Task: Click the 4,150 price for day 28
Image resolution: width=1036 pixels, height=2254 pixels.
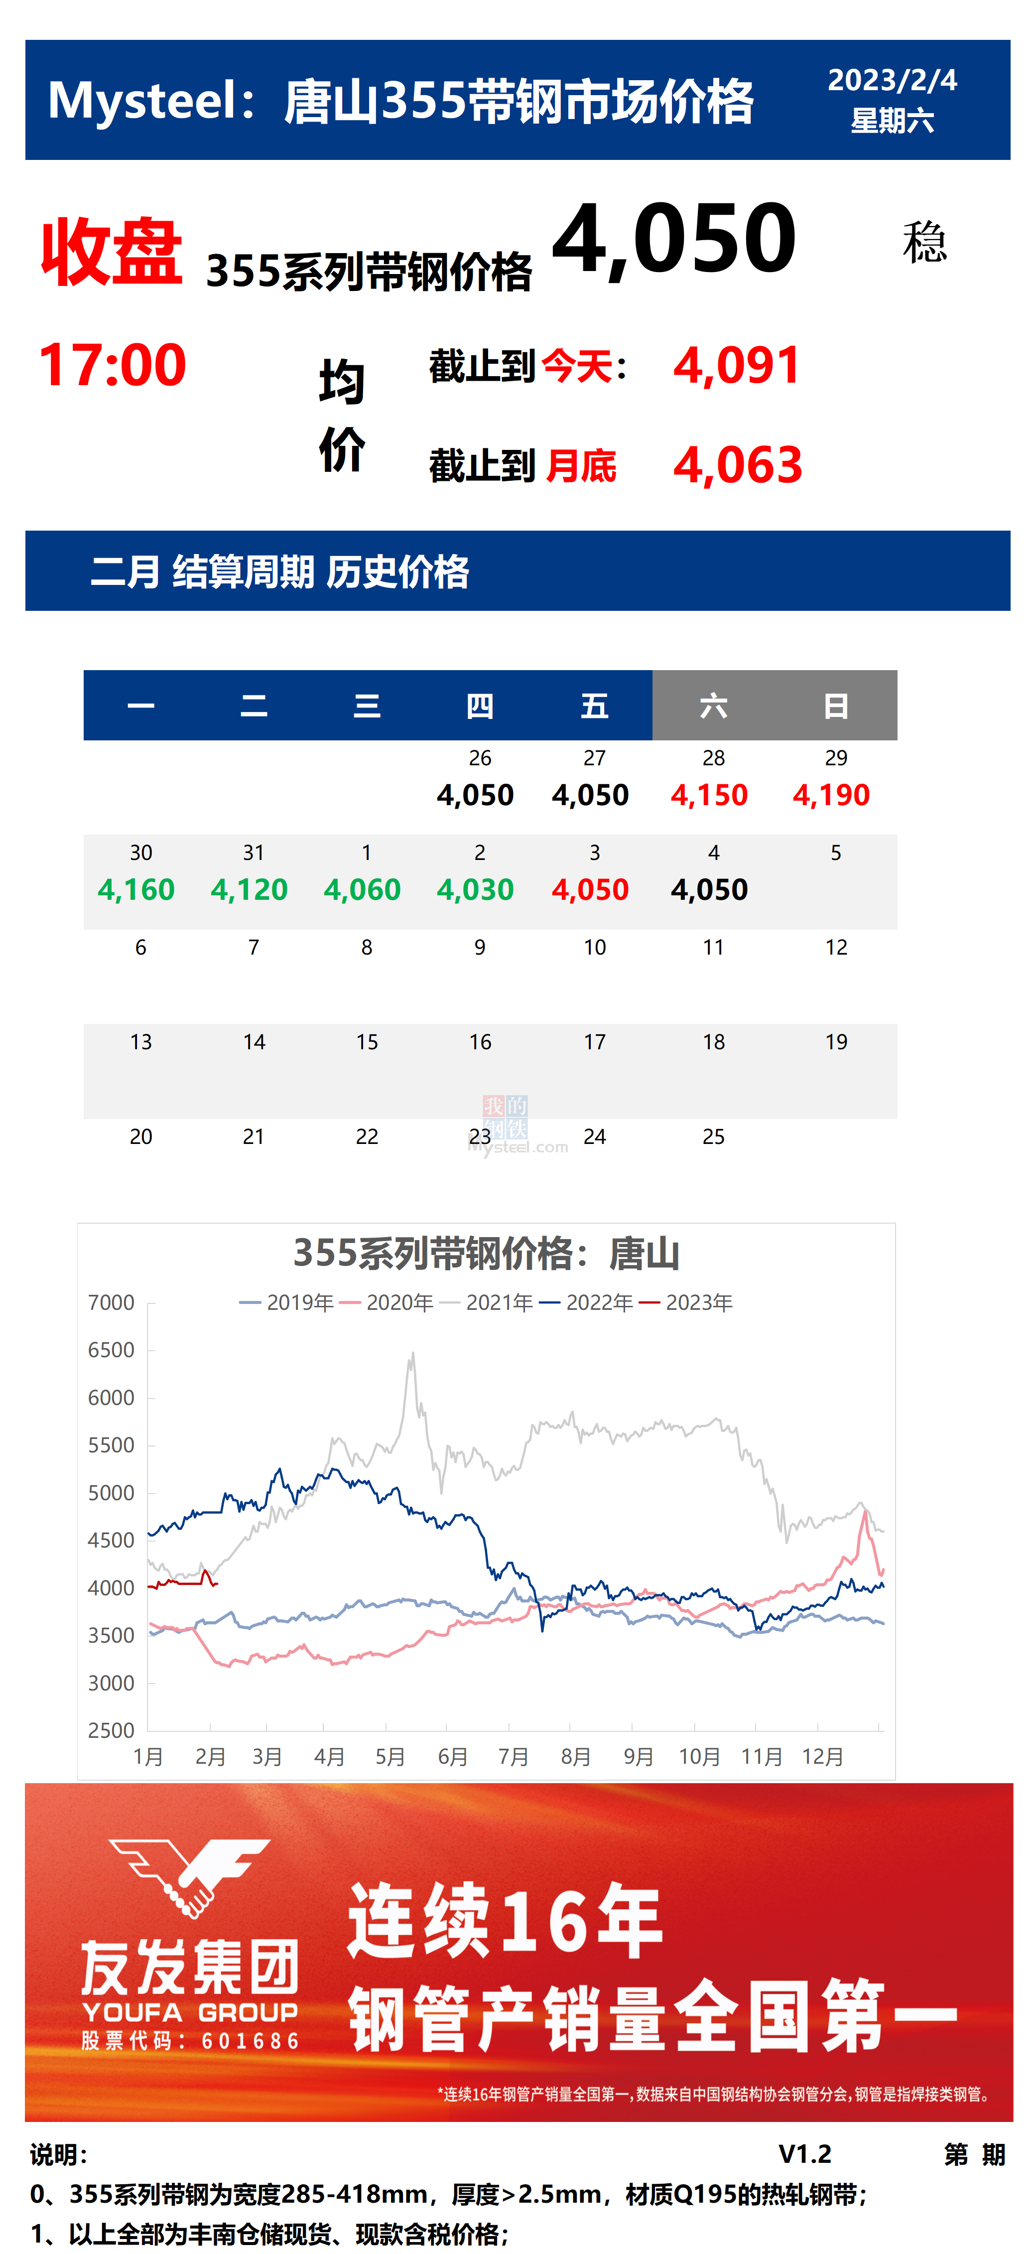Action: pyautogui.click(x=710, y=795)
